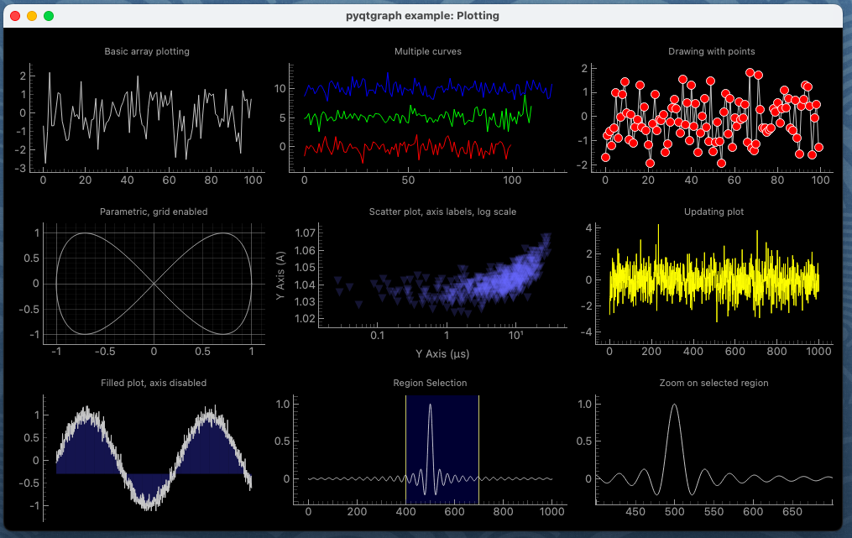Click the '0.1' x-axis tick in Scatter plot
The height and width of the screenshot is (538, 852).
[x=377, y=335]
